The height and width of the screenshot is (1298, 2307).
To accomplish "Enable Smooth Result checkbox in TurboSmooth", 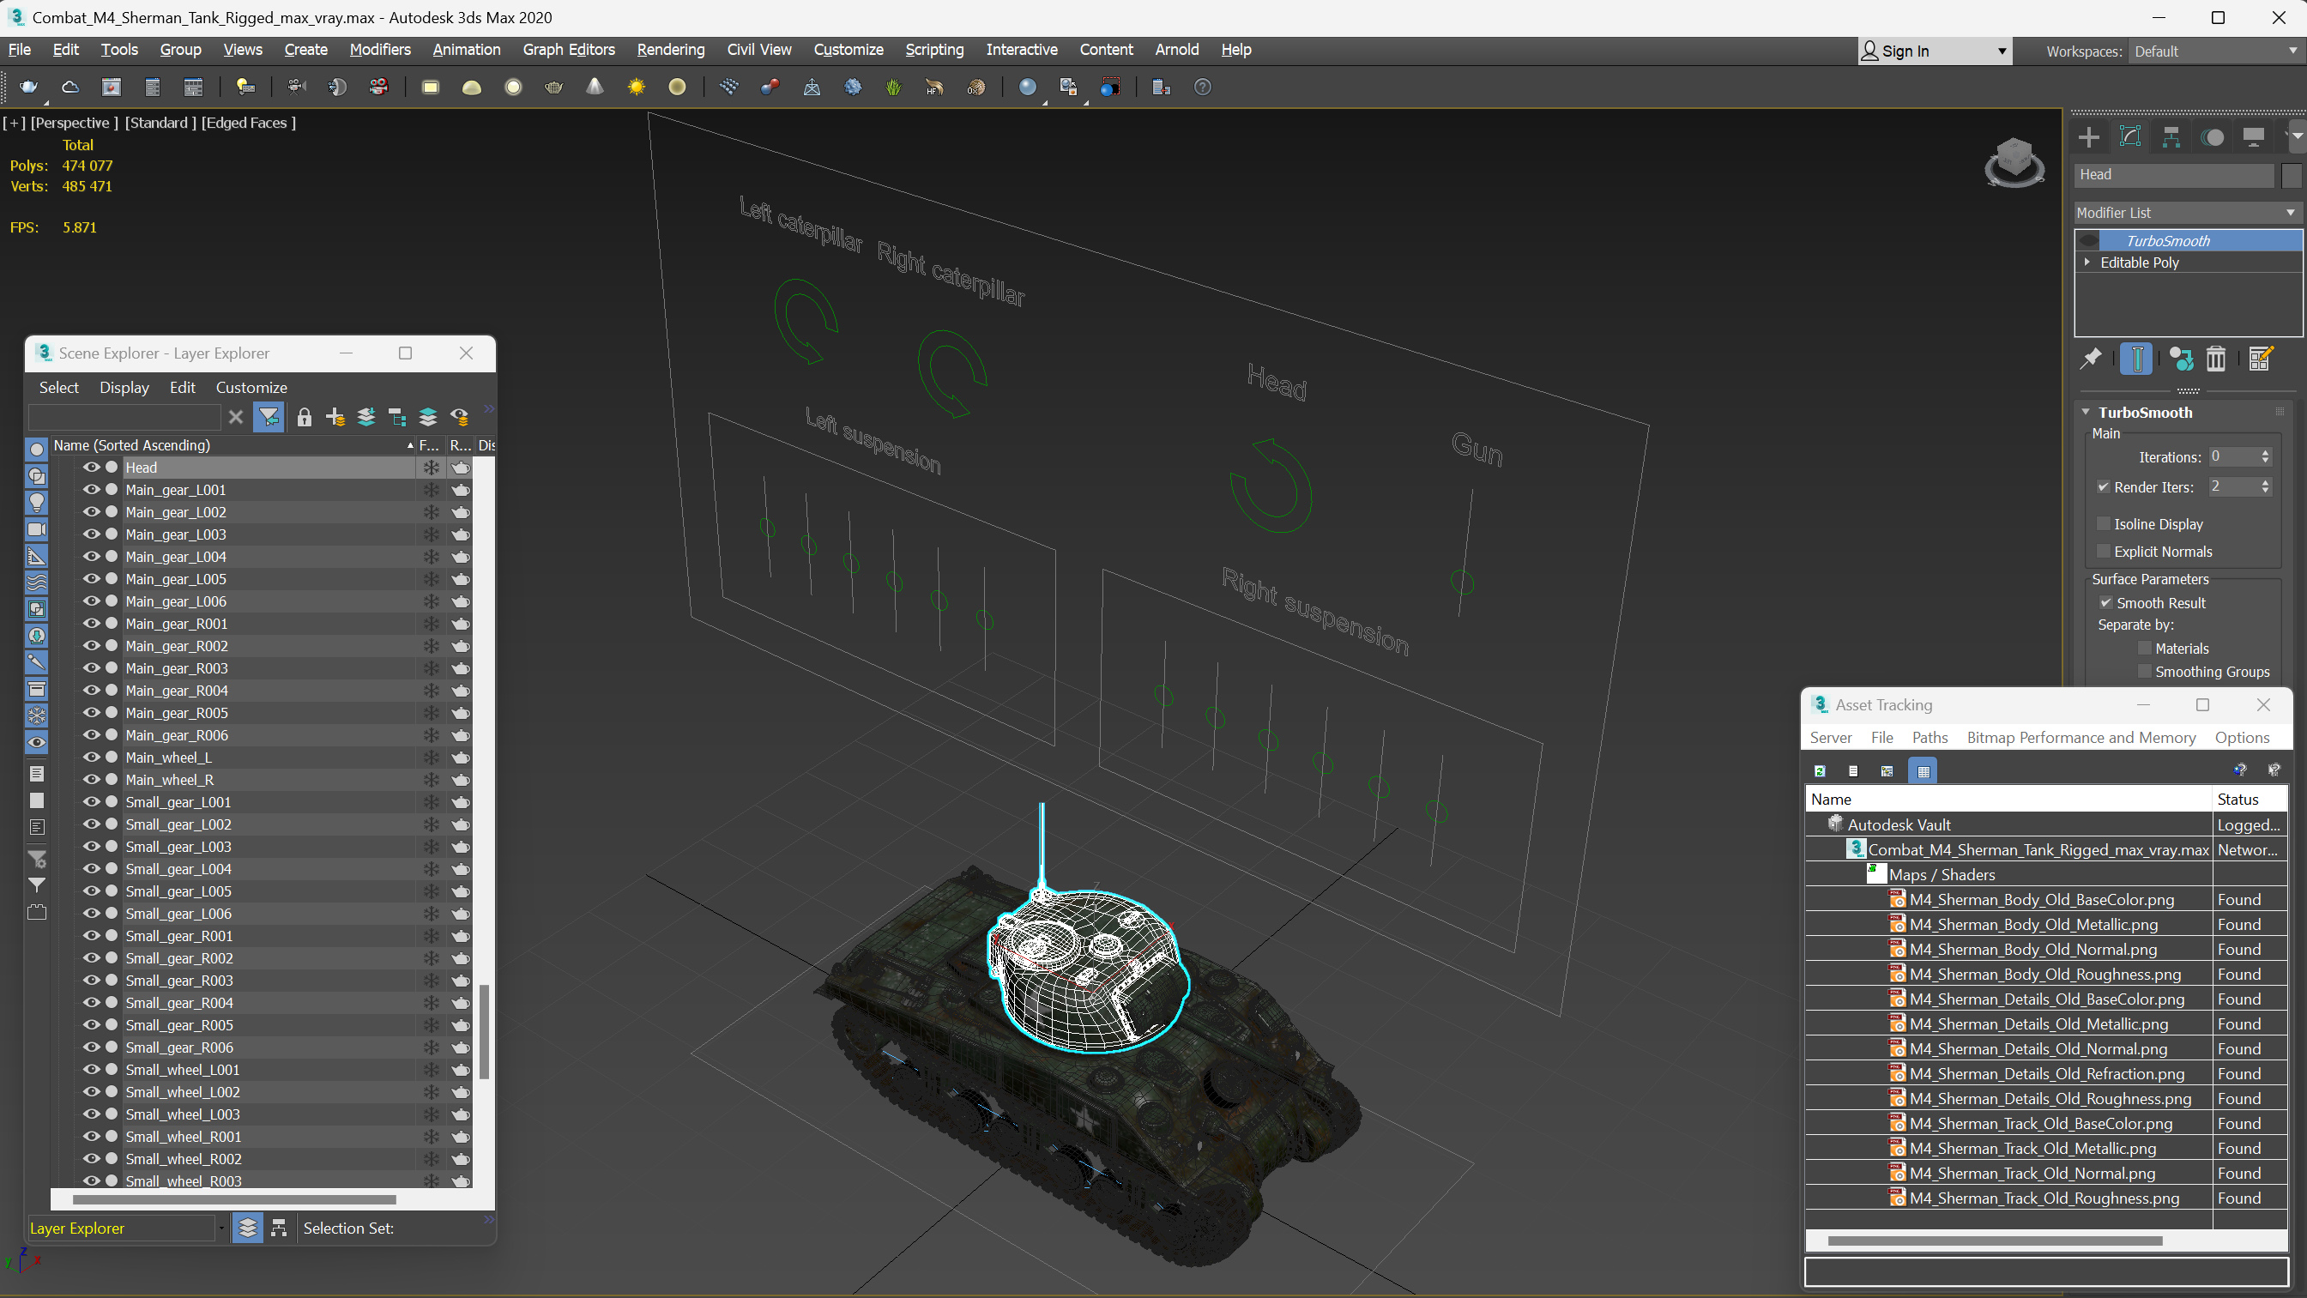I will click(x=2105, y=602).
